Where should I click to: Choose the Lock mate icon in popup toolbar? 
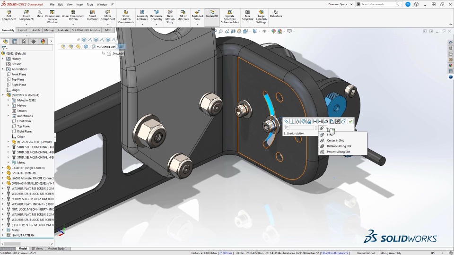[309, 121]
